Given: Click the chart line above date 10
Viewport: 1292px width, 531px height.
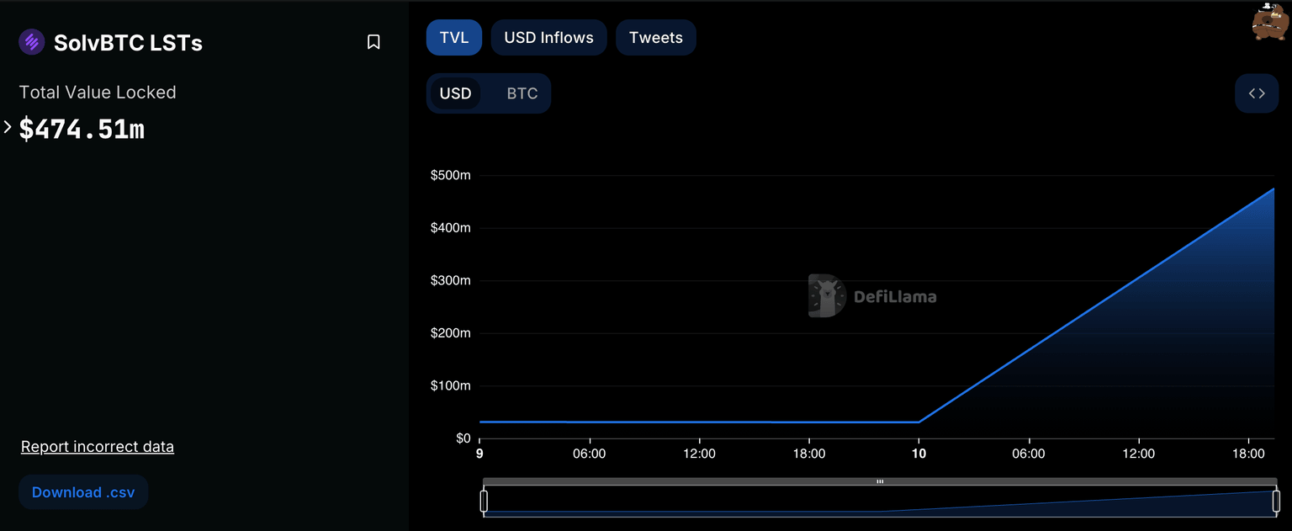Looking at the screenshot, I should [919, 422].
